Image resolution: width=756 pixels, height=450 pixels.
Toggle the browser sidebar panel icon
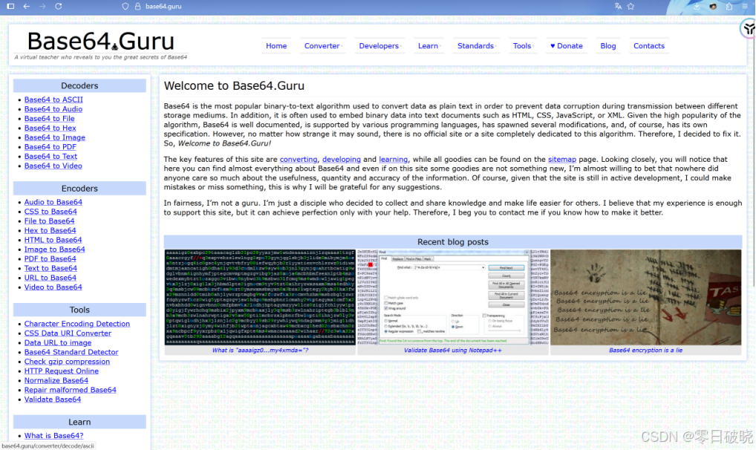(x=10, y=6)
